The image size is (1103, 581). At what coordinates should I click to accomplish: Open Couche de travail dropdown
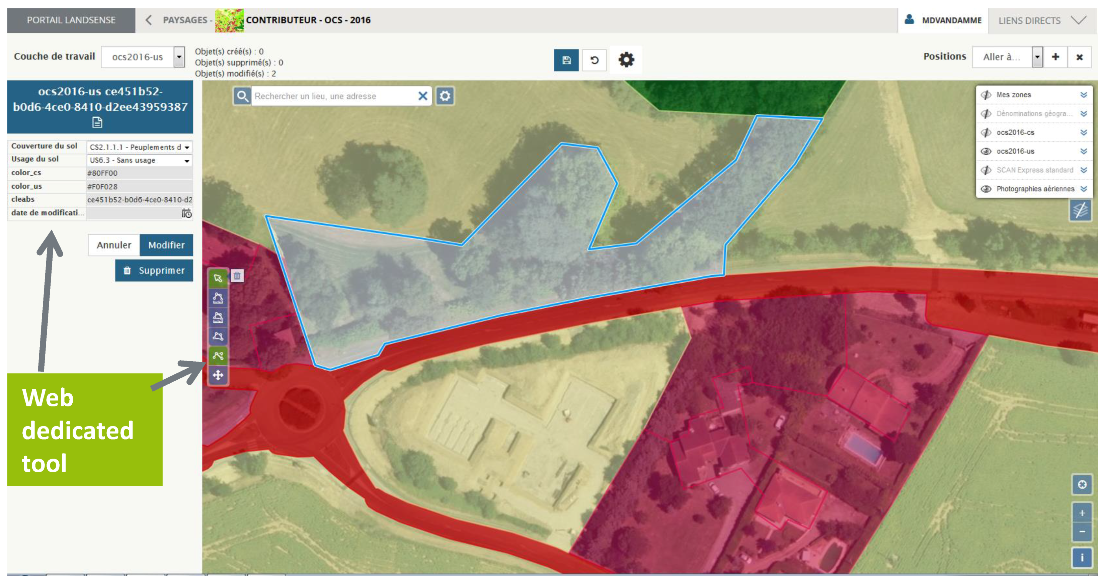[x=179, y=57]
